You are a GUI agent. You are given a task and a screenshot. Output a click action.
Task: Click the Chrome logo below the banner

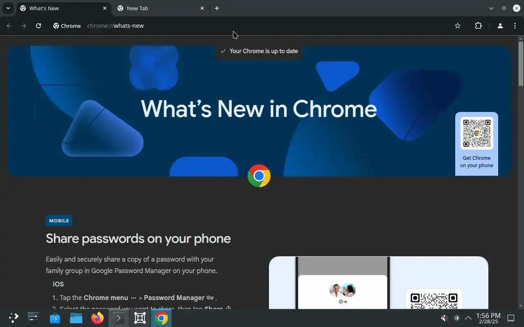(x=259, y=176)
